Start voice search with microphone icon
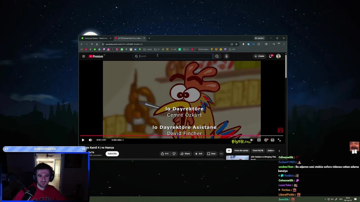 [226, 56]
